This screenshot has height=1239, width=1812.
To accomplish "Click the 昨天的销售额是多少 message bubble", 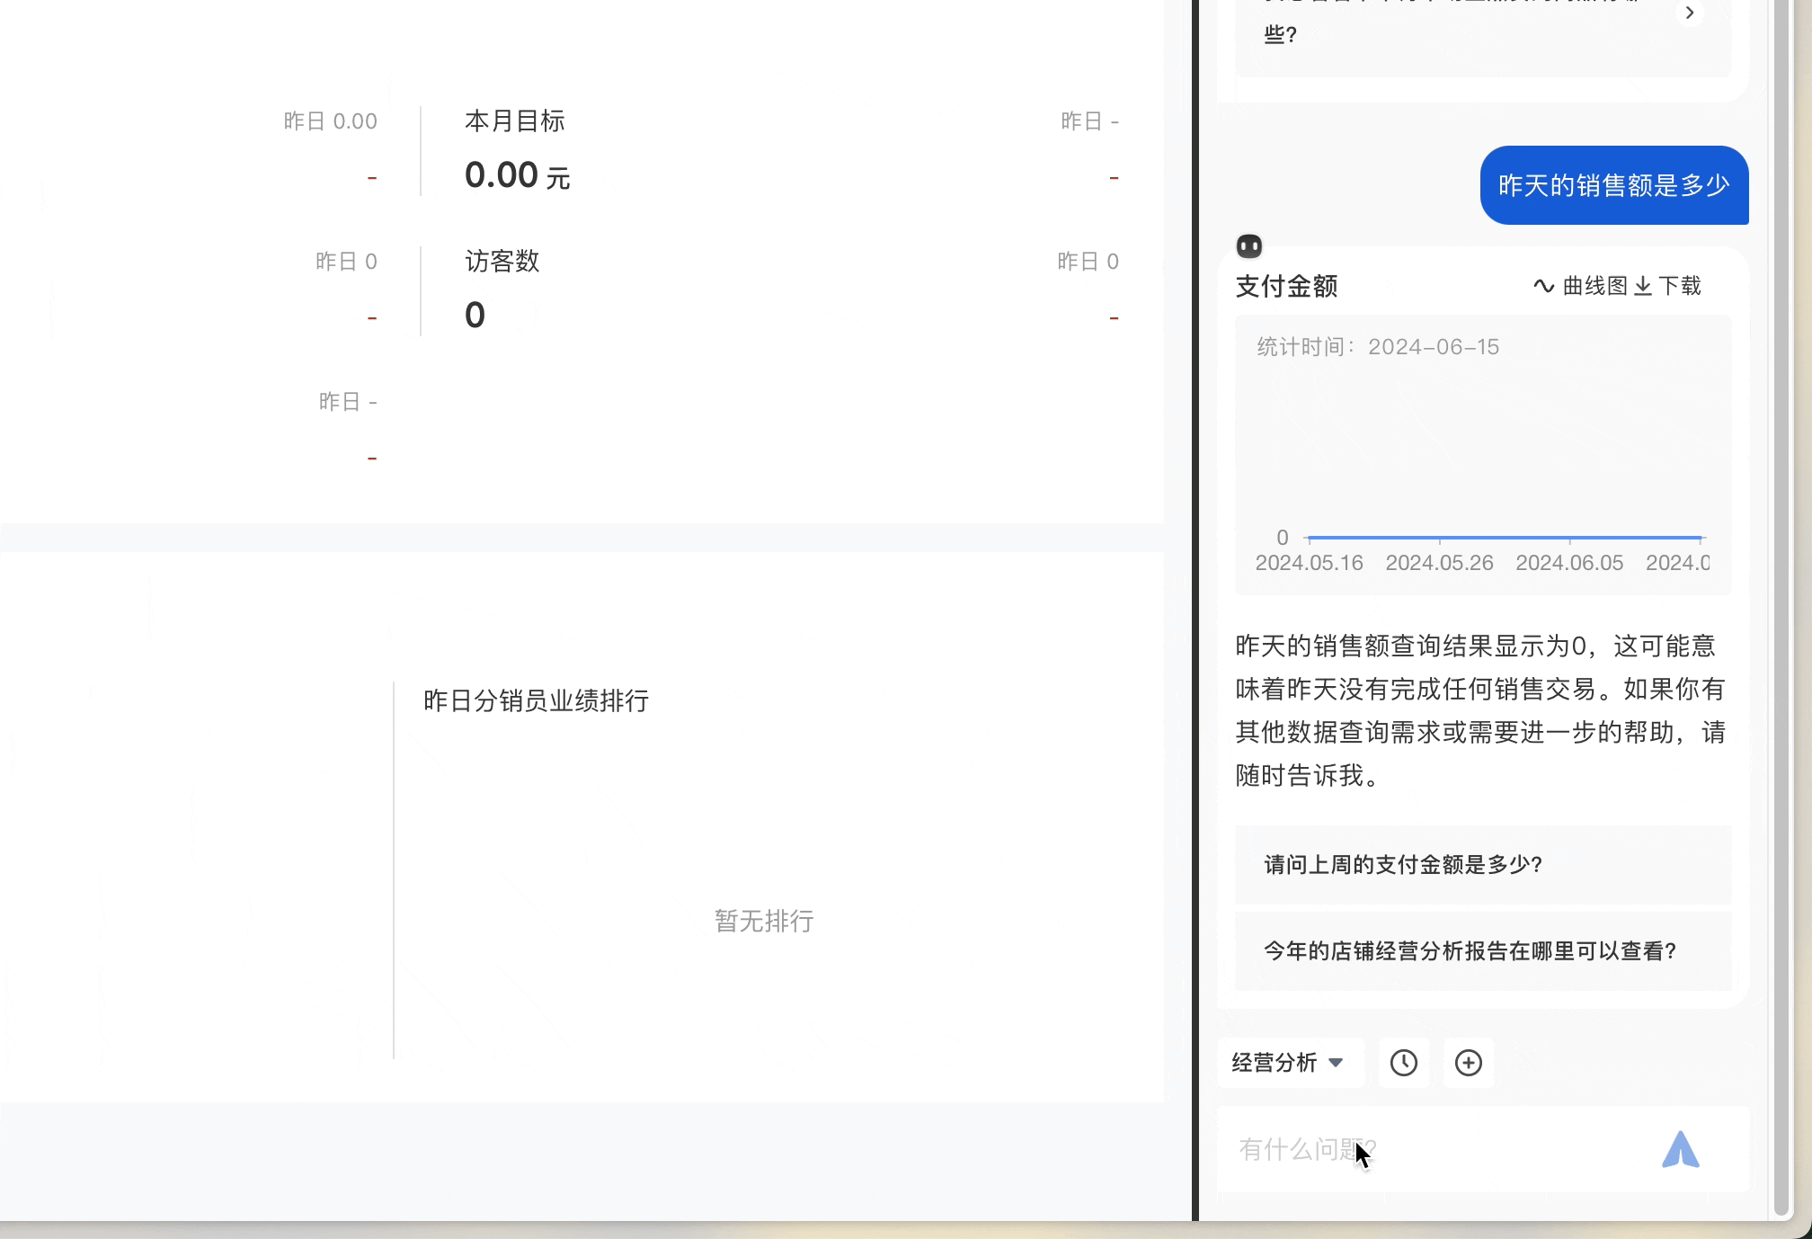I will point(1613,185).
